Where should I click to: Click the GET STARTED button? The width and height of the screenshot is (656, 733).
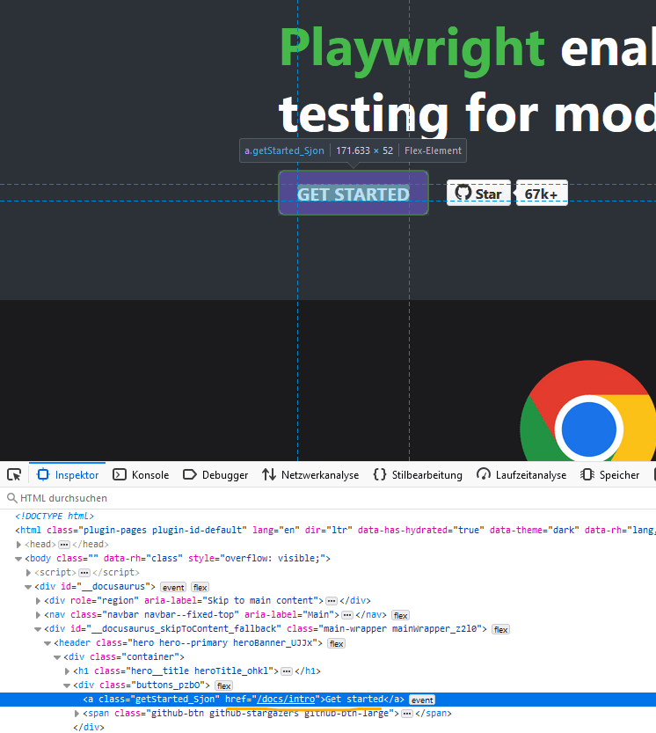coord(354,194)
